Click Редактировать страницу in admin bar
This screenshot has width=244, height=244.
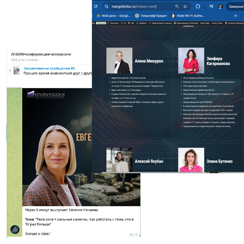tap(160, 23)
